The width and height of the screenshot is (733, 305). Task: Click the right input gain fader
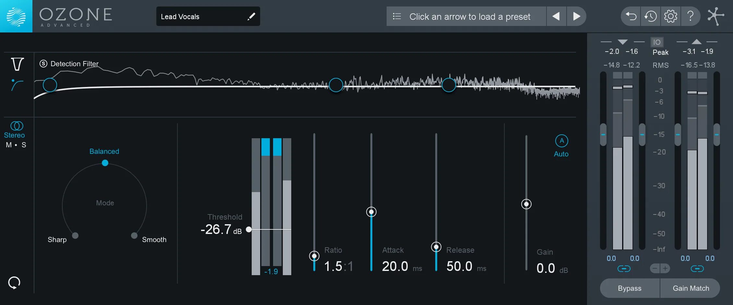coord(642,134)
